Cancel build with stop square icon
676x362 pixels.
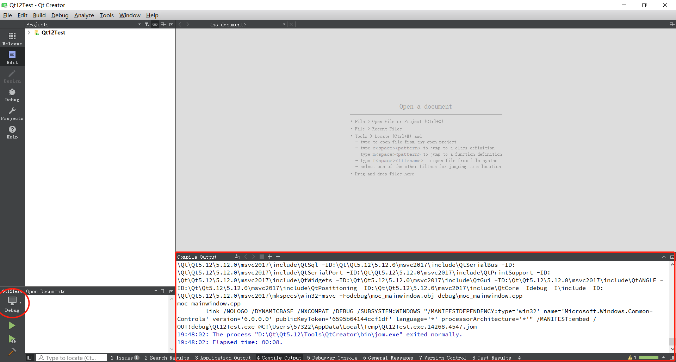click(x=261, y=257)
